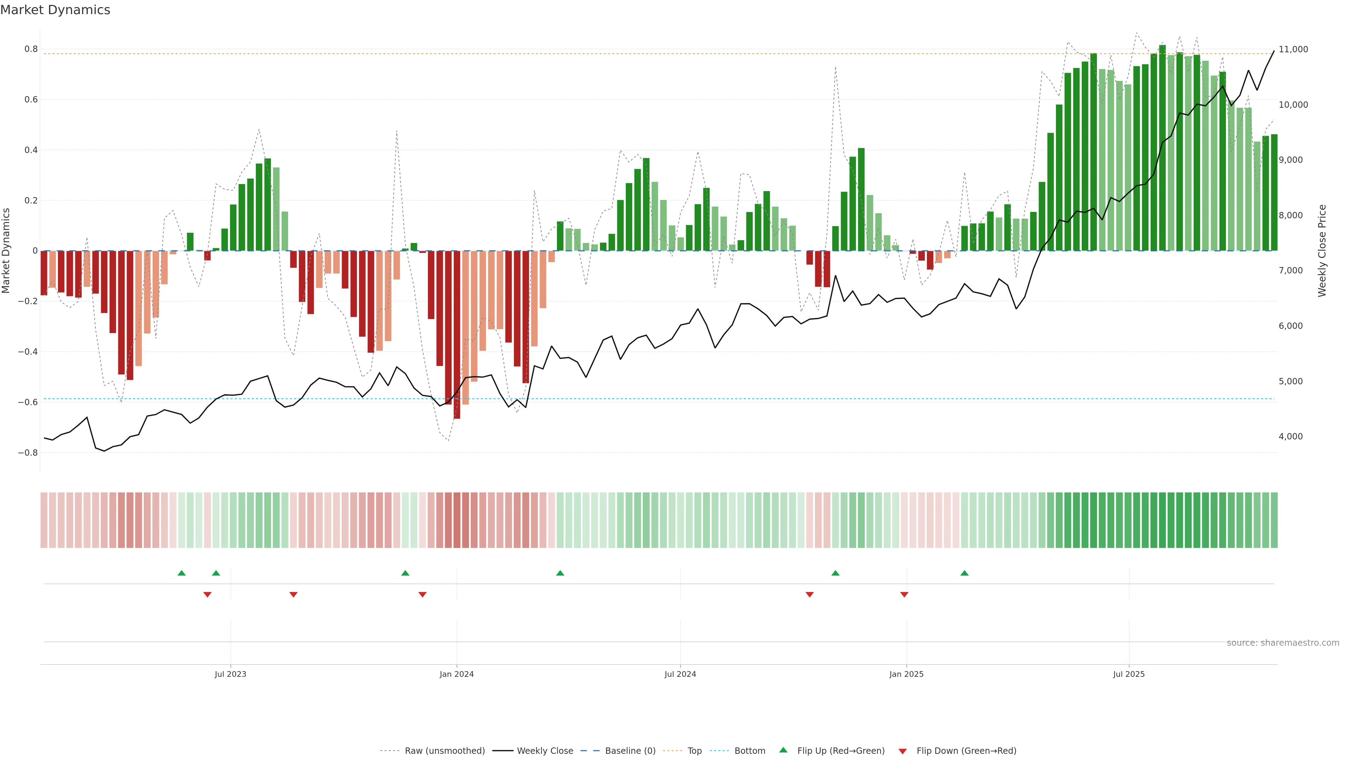The image size is (1357, 763).
Task: Click the Jan 2024 x-axis label
Action: coord(456,674)
